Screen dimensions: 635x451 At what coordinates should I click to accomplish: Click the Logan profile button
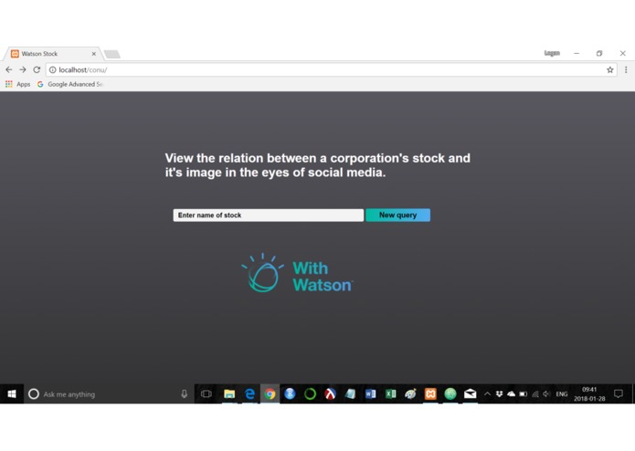[552, 53]
